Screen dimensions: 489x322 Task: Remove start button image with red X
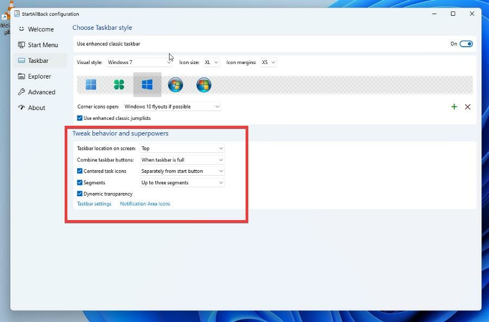click(467, 107)
